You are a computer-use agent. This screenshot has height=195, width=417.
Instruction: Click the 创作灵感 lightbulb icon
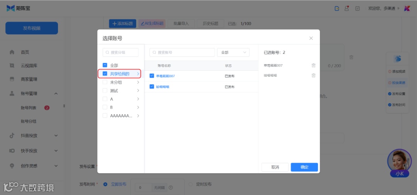pyautogui.click(x=12, y=166)
